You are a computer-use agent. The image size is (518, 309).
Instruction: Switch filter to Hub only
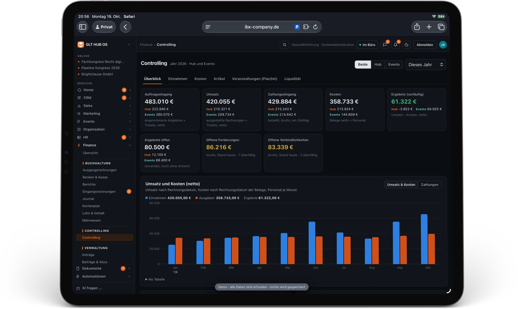(x=378, y=64)
